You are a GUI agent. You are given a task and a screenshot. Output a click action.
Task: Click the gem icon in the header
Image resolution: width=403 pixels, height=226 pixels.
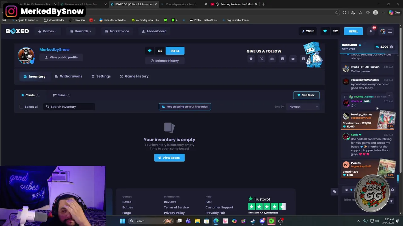(325, 31)
